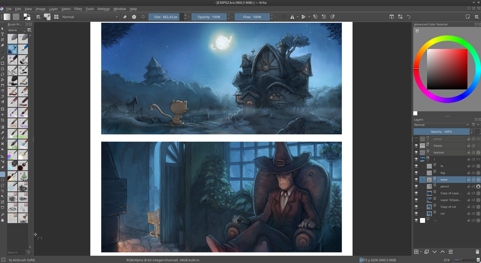
Task: Select the pencil layer
Action: click(x=445, y=186)
